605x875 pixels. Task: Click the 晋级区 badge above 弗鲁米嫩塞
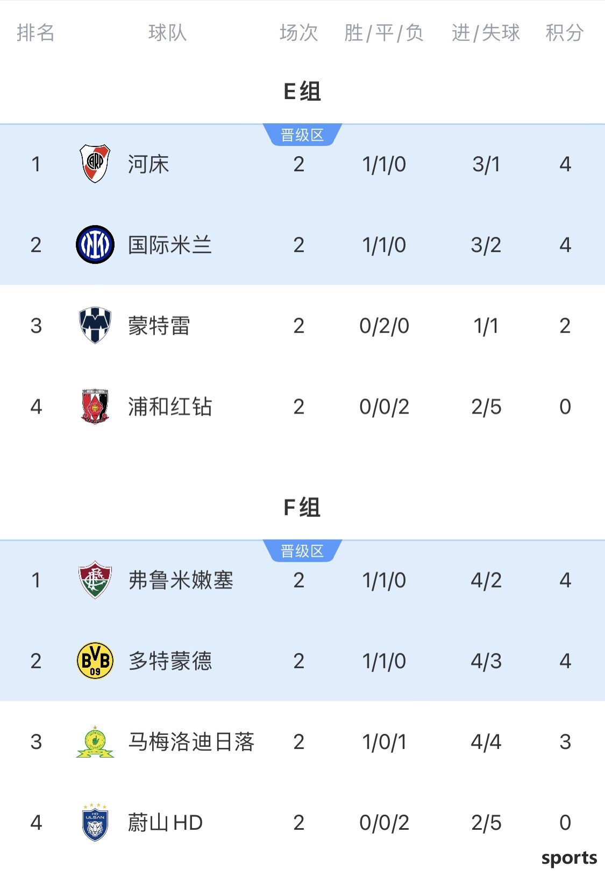302,551
